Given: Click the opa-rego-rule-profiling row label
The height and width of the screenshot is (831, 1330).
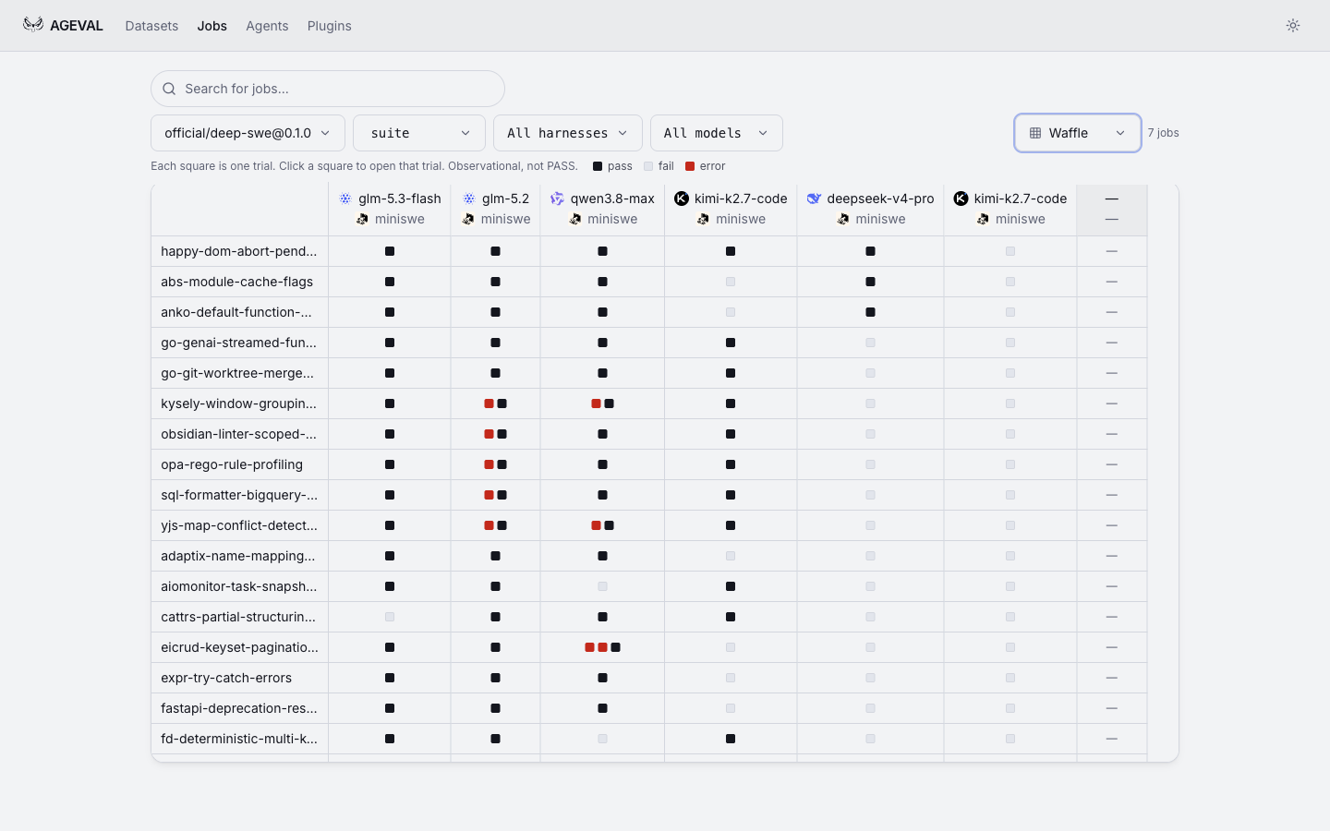Looking at the screenshot, I should point(232,464).
